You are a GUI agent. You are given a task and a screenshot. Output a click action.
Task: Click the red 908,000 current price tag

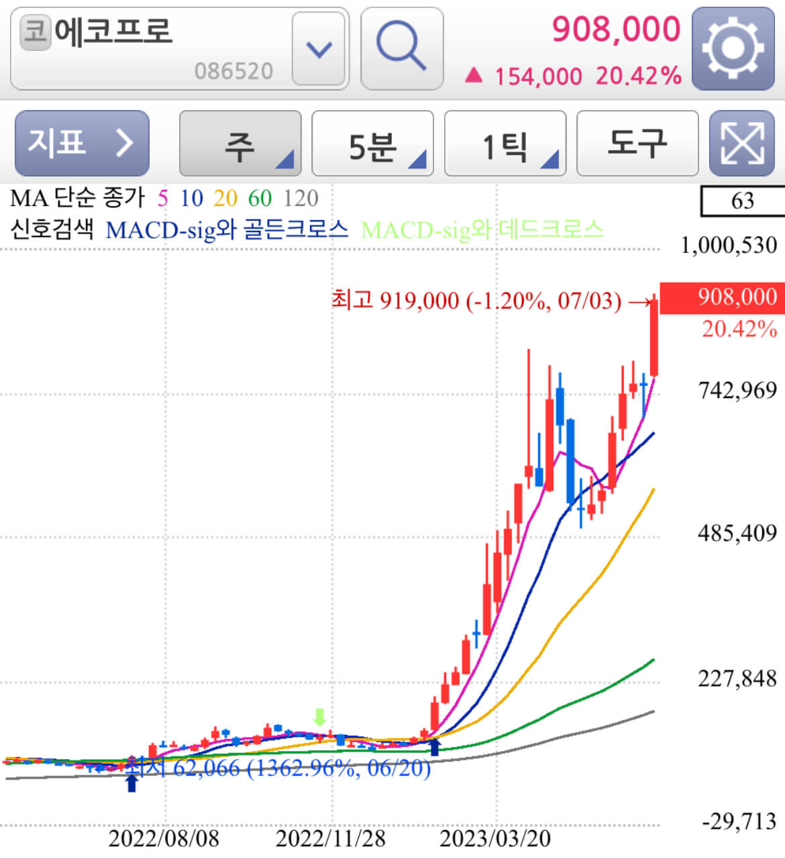tap(723, 298)
